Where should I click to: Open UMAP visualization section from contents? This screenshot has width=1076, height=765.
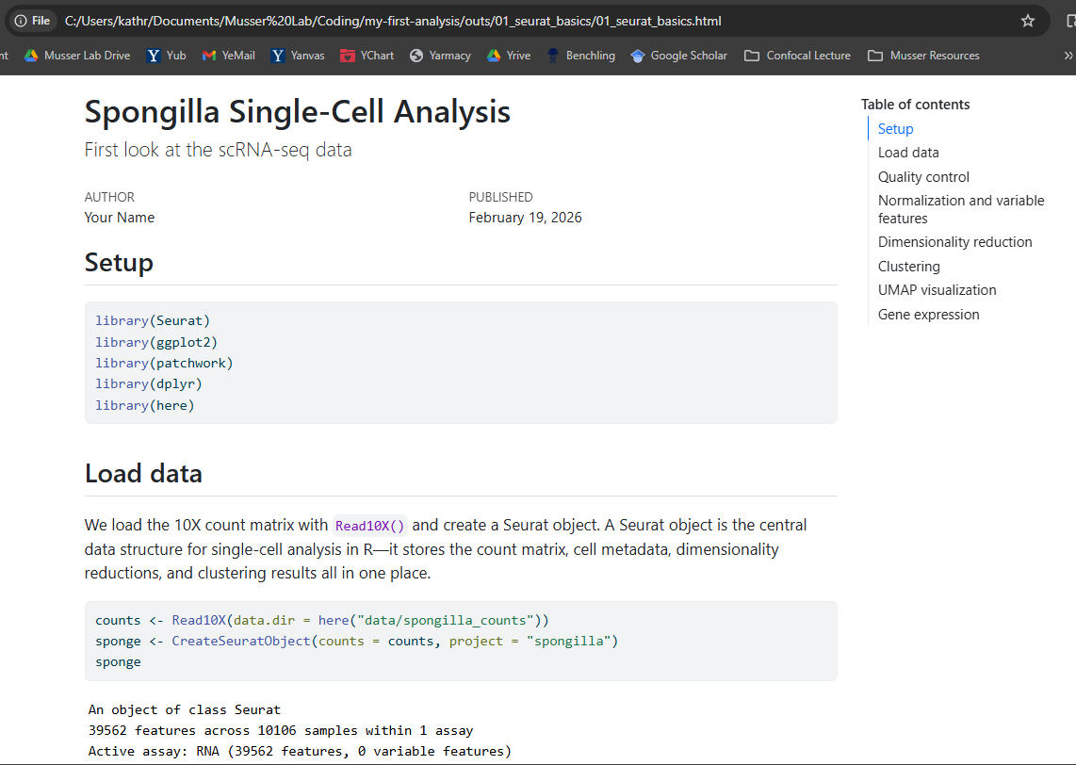[937, 290]
